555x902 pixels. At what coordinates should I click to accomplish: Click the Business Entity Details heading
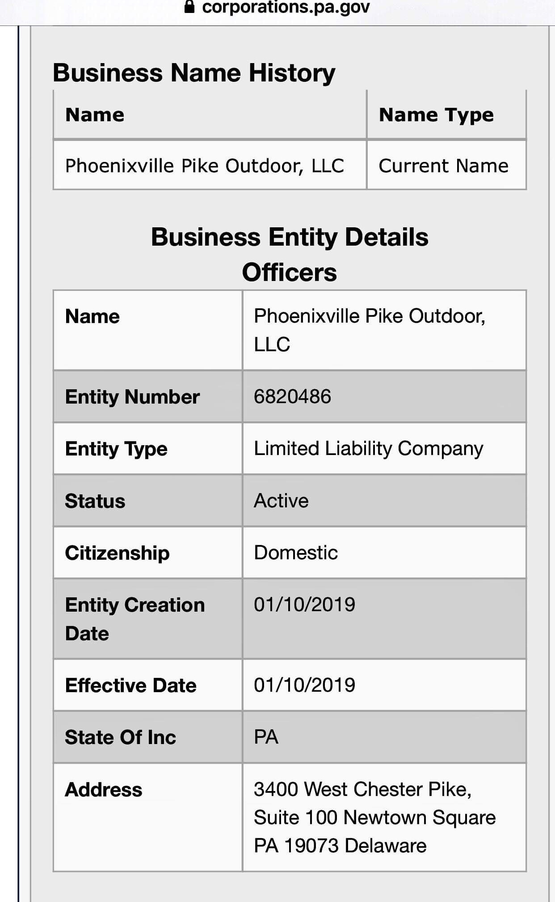point(290,237)
